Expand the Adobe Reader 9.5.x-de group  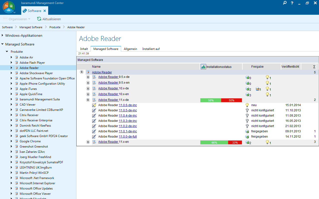88,77
